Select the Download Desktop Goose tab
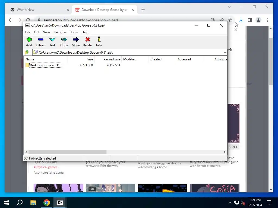Screen dimensions: 278x208 point(104,10)
